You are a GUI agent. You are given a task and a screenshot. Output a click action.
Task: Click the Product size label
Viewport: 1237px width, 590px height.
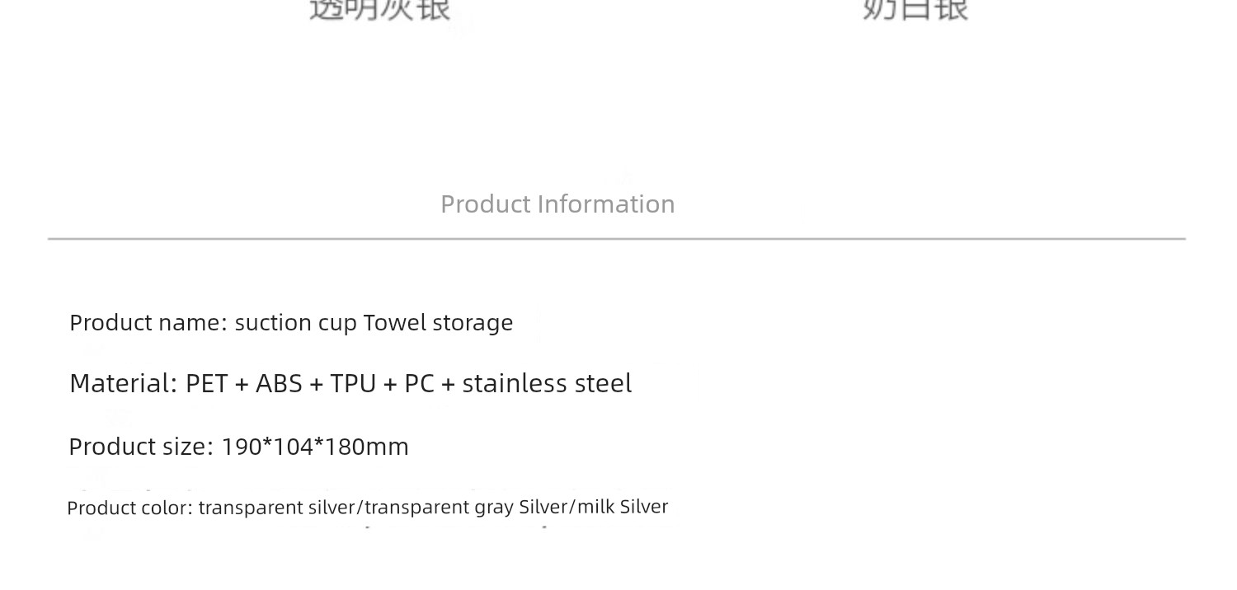click(x=142, y=447)
